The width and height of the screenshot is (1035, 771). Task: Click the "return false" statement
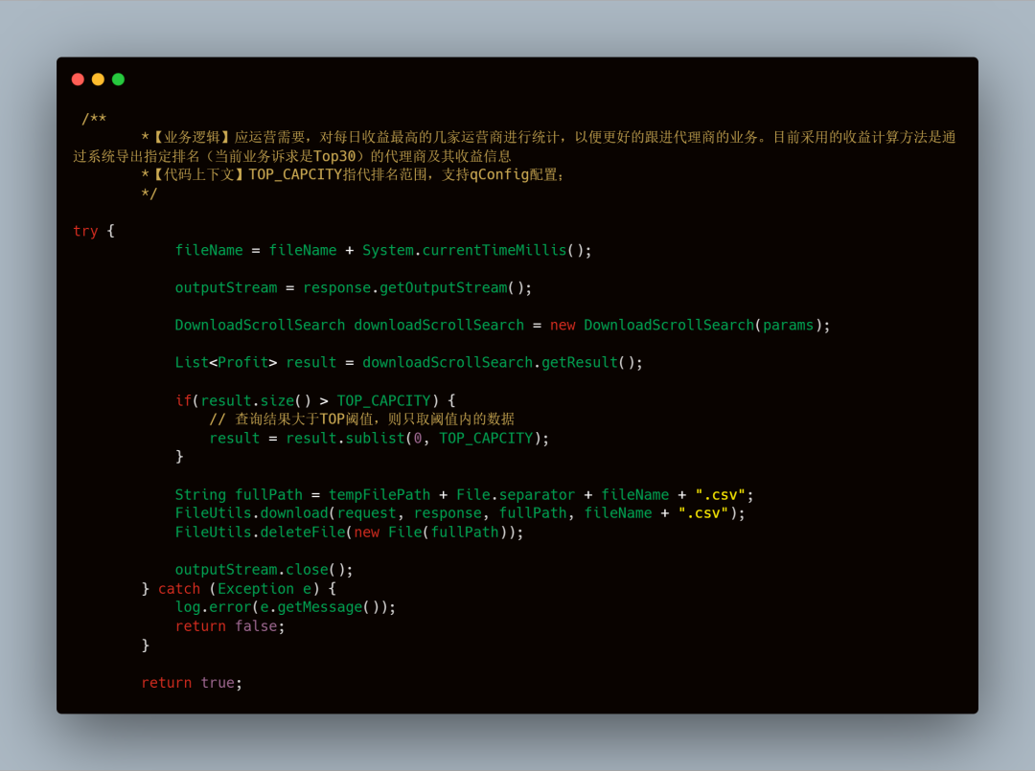(x=230, y=626)
